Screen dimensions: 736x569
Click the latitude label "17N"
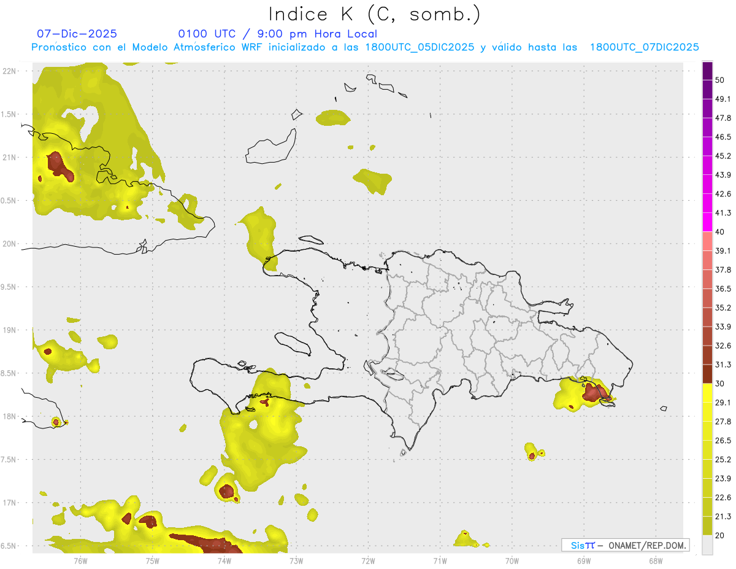[x=10, y=503]
